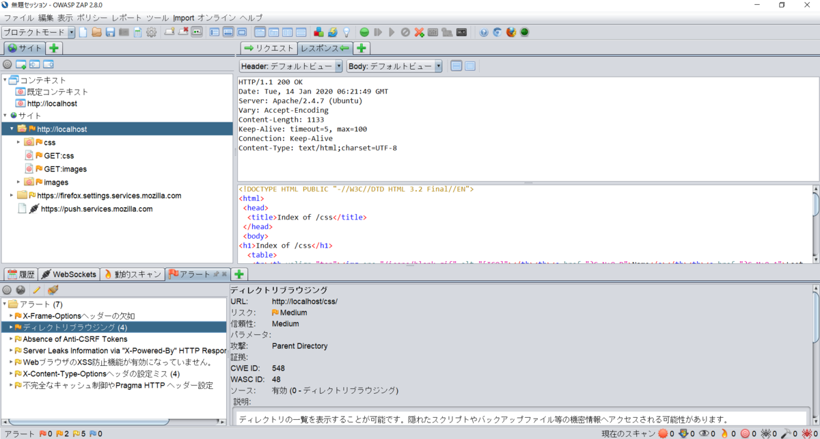Image resolution: width=820 pixels, height=439 pixels.
Task: Toggle the show-tab-names icon in toolbar
Action: [x=197, y=32]
